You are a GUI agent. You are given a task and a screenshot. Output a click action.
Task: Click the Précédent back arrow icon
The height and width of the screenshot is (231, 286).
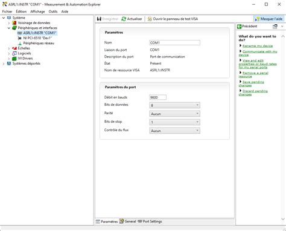(x=239, y=27)
